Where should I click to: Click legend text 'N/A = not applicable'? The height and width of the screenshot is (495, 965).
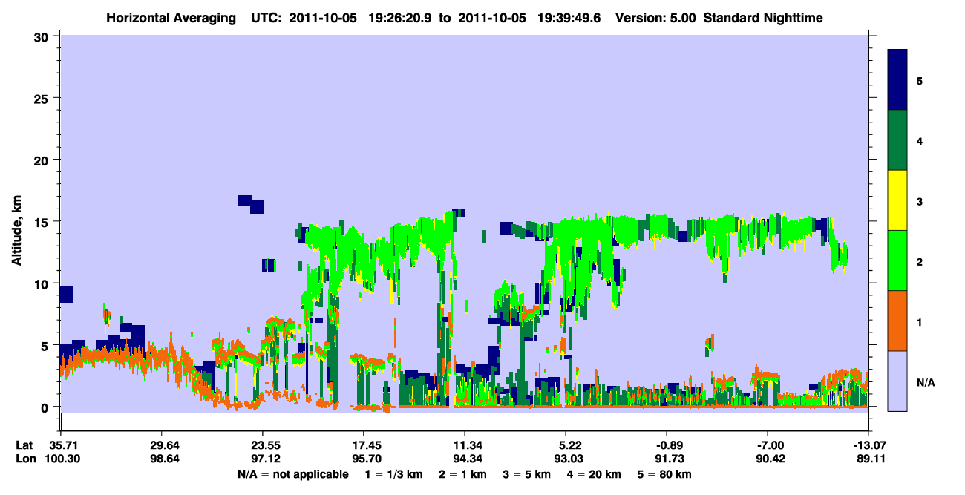293,474
